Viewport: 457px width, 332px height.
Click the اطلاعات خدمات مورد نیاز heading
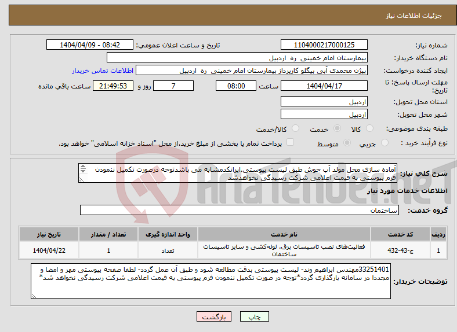pos(407,191)
